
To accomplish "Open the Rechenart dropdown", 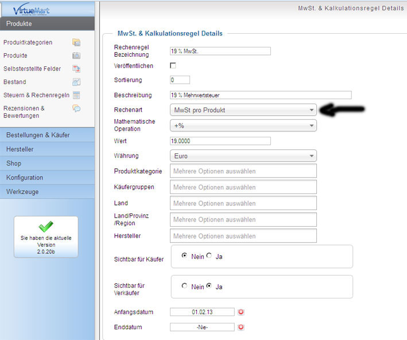I will pos(243,110).
